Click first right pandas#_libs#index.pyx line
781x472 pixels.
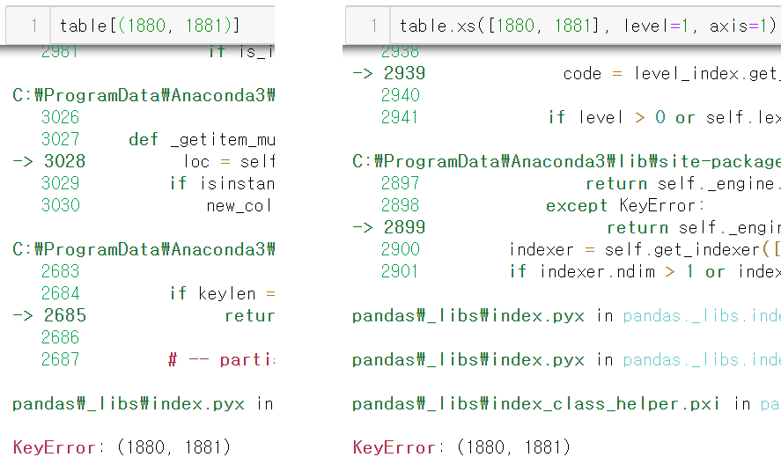pyautogui.click(x=566, y=315)
